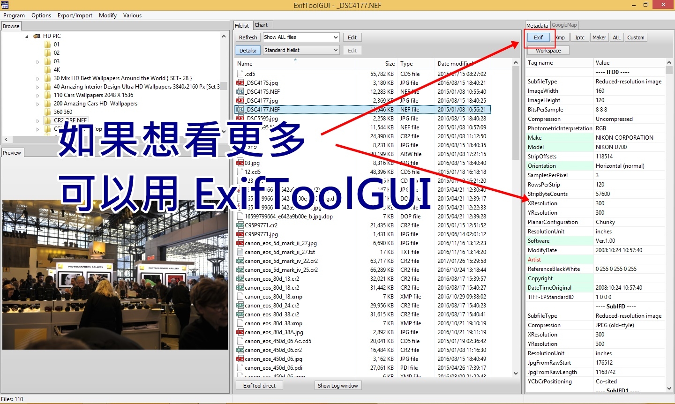This screenshot has width=675, height=404.
Task: Select folder 01 icon in tree
Action: coord(47,45)
